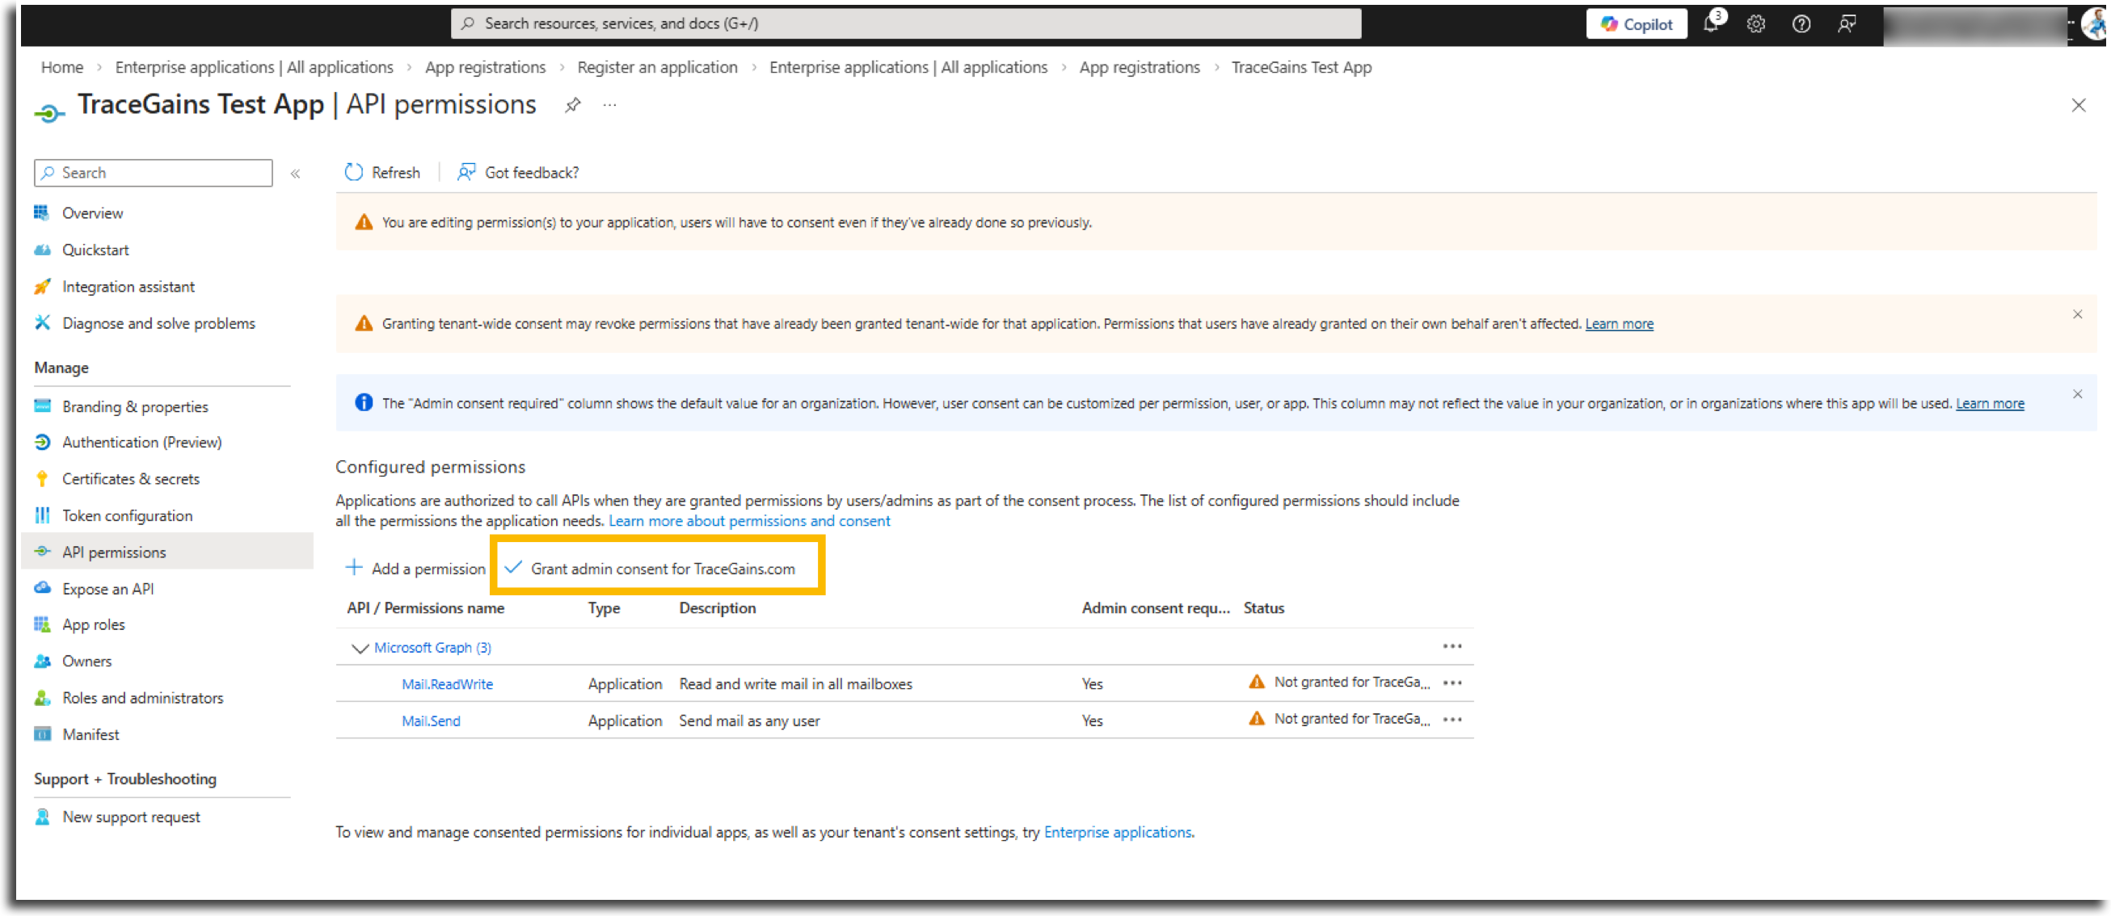Image resolution: width=2111 pixels, height=916 pixels.
Task: Close the API permissions blade
Action: 2078,106
